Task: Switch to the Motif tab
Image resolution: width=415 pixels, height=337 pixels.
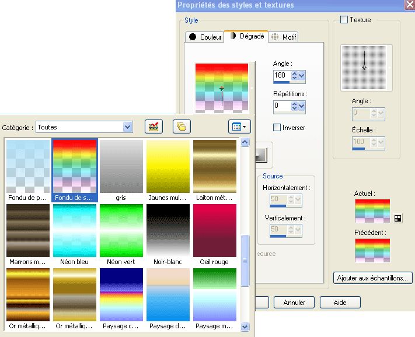Action: (x=284, y=37)
